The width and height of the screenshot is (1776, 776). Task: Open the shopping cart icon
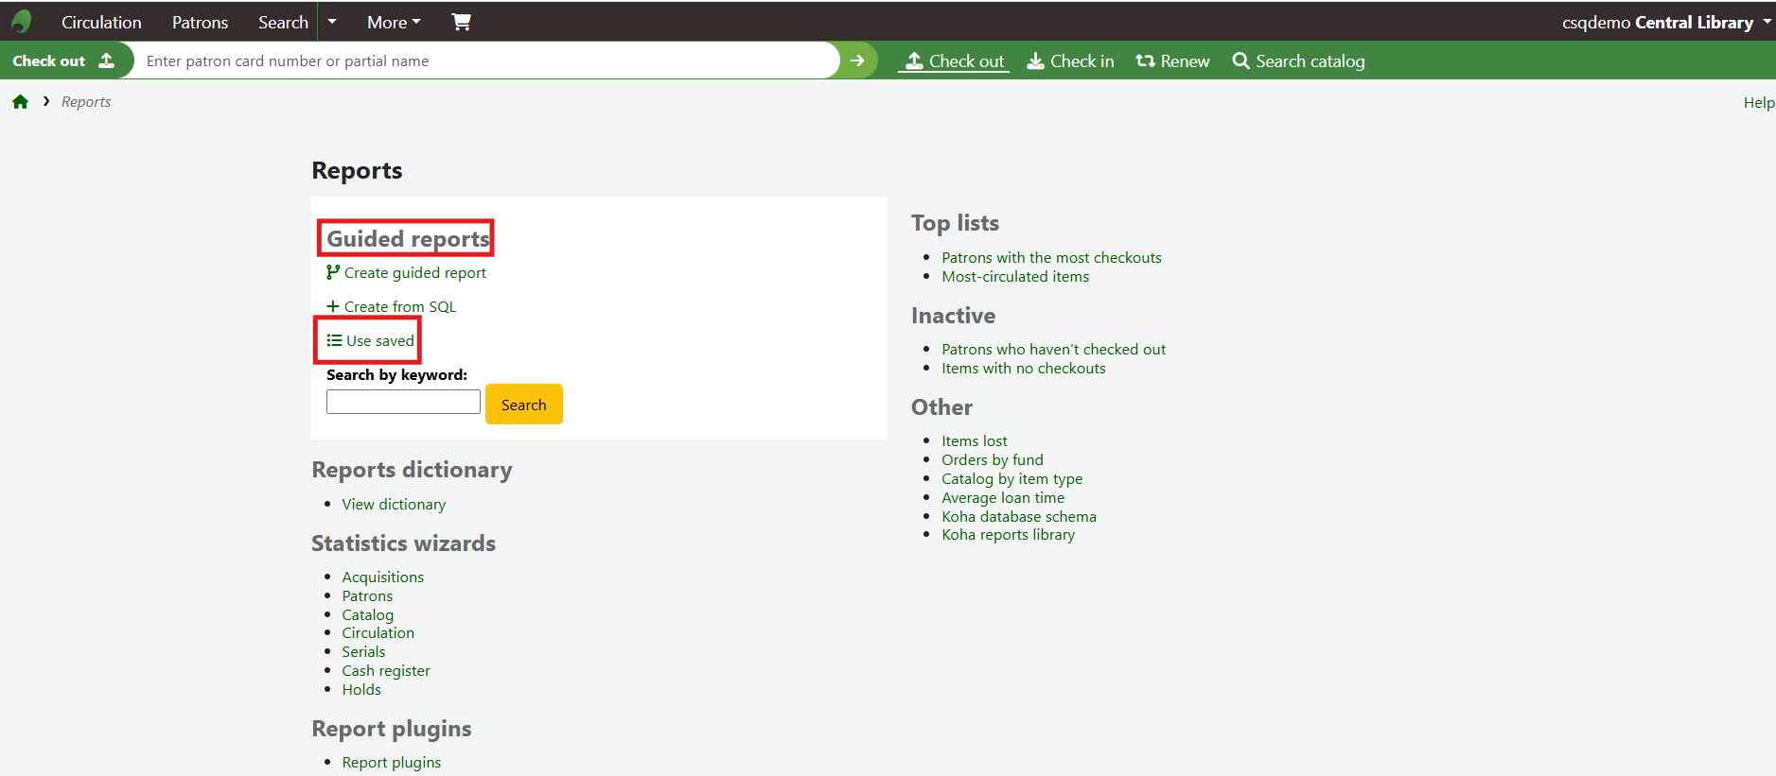pos(461,22)
